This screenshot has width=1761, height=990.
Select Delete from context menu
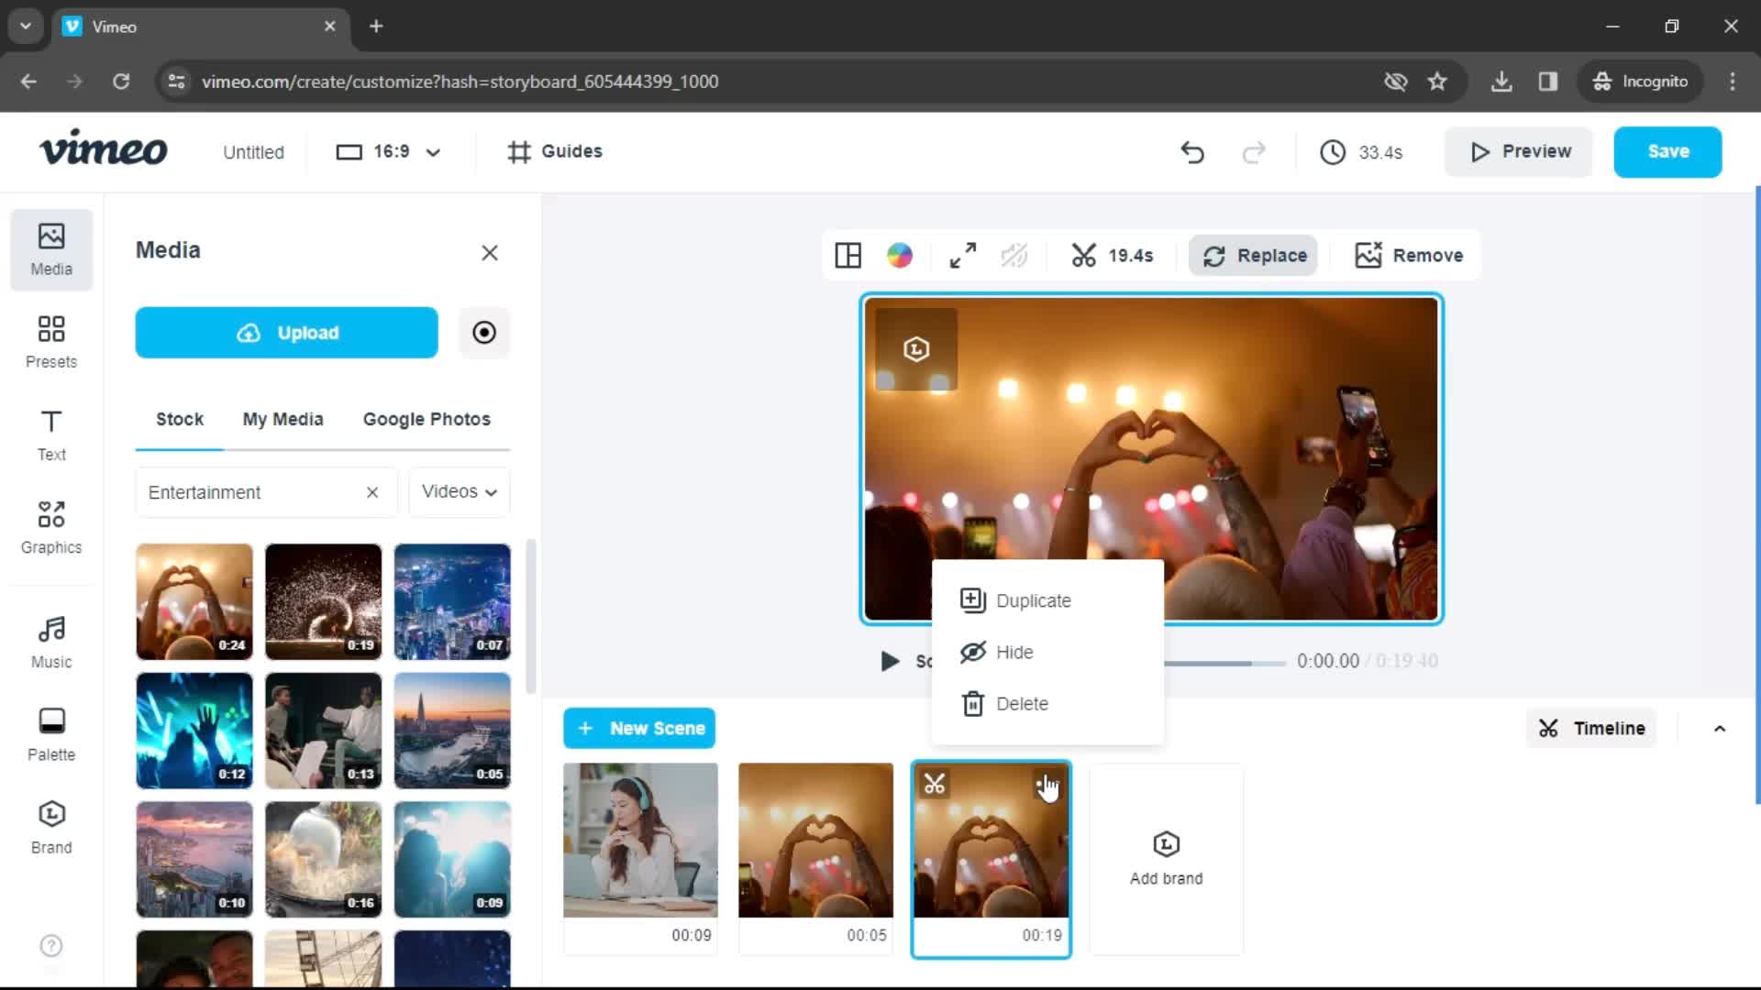click(1024, 703)
